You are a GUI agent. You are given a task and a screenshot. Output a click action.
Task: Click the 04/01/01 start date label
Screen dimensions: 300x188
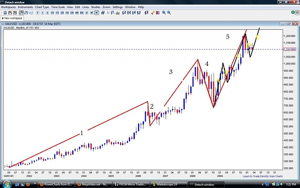(9, 175)
